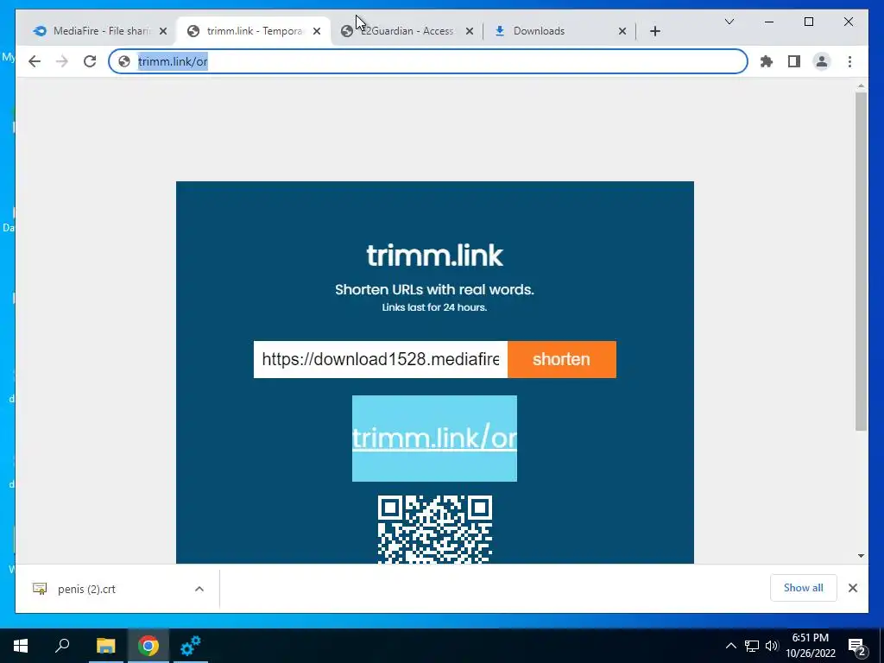Open the Windows Start menu
Screen dimensions: 884x663
point(21,646)
